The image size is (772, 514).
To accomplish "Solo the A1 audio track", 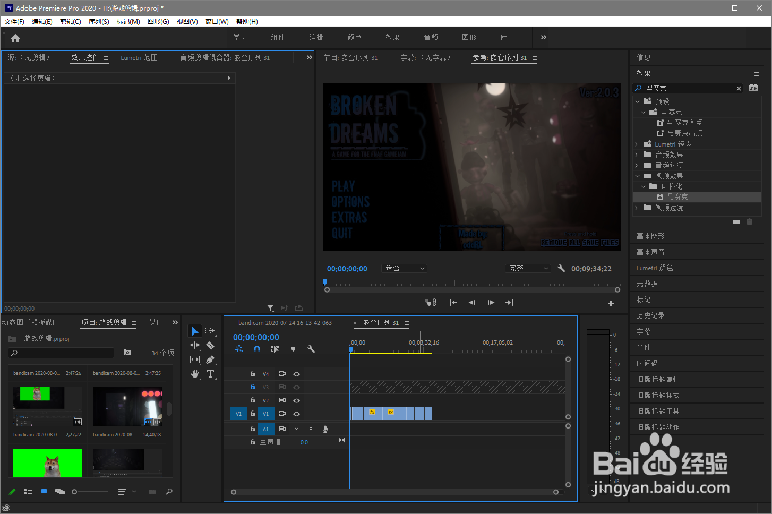I will coord(311,429).
